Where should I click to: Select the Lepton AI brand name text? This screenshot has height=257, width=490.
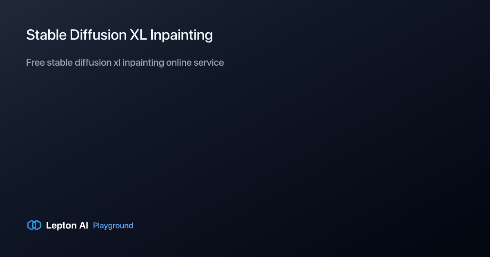click(x=67, y=226)
